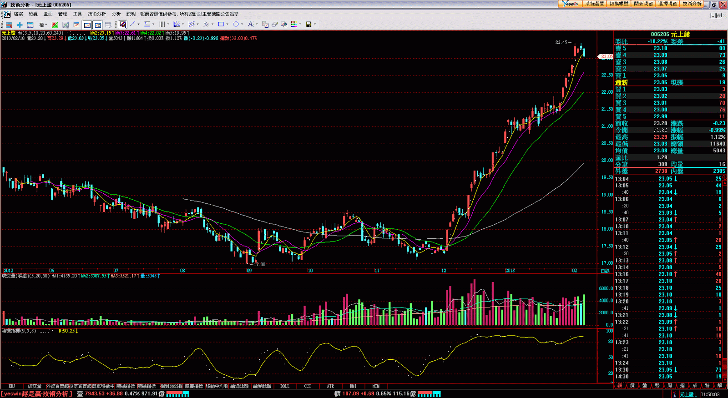Image resolution: width=728 pixels, height=398 pixels.
Task: Click the 006206 元上證 quote panel header
Action: [x=670, y=34]
